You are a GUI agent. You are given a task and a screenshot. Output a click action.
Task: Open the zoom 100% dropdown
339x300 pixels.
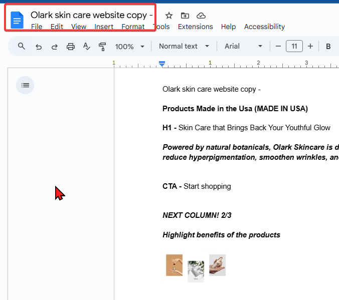(129, 47)
